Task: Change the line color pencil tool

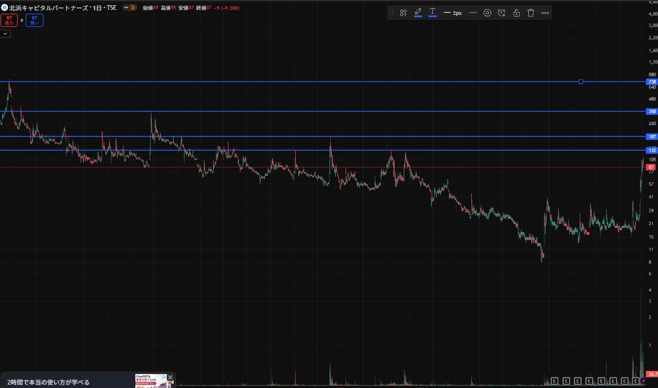Action: coord(418,13)
